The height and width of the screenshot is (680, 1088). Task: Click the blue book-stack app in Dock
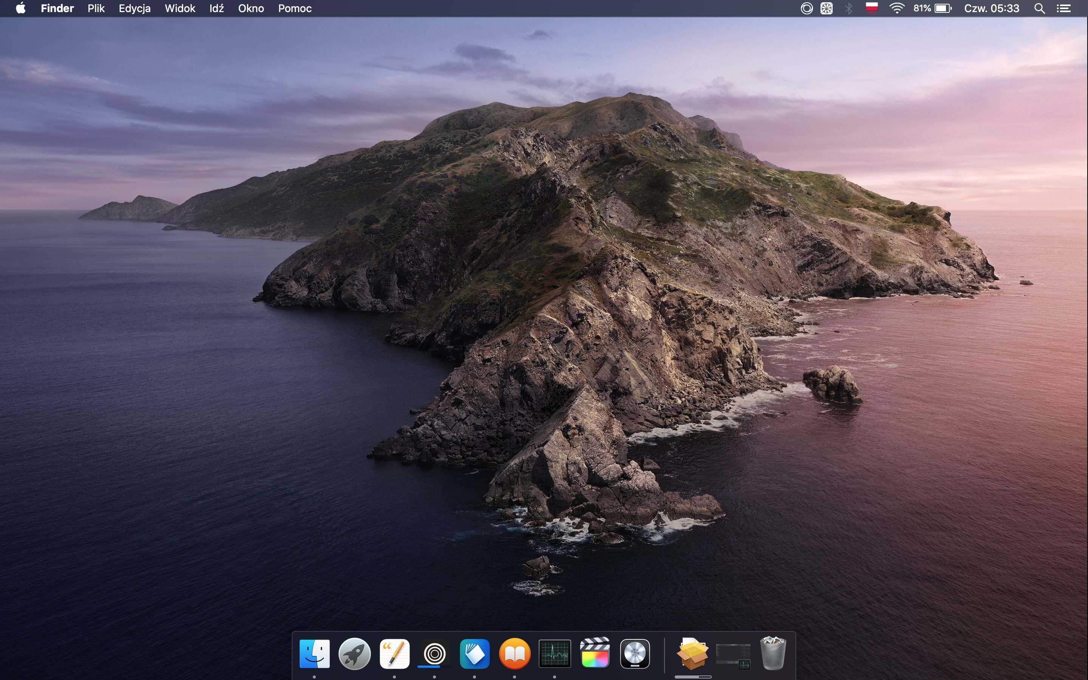[x=474, y=654]
